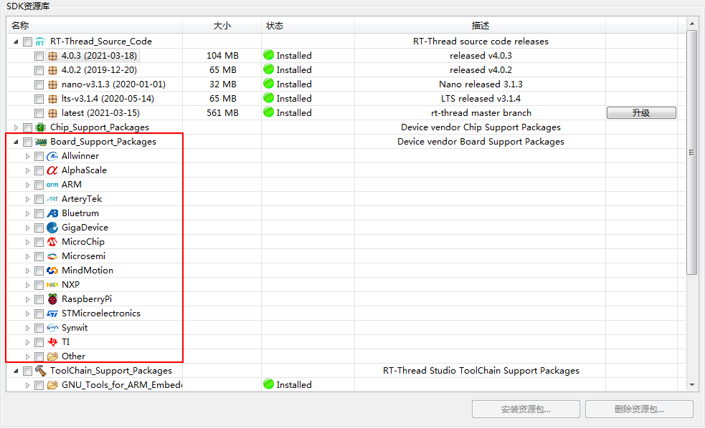Viewport: 705px width, 428px height.
Task: Collapse the ToolChain_Support_Packages node
Action: pos(16,371)
